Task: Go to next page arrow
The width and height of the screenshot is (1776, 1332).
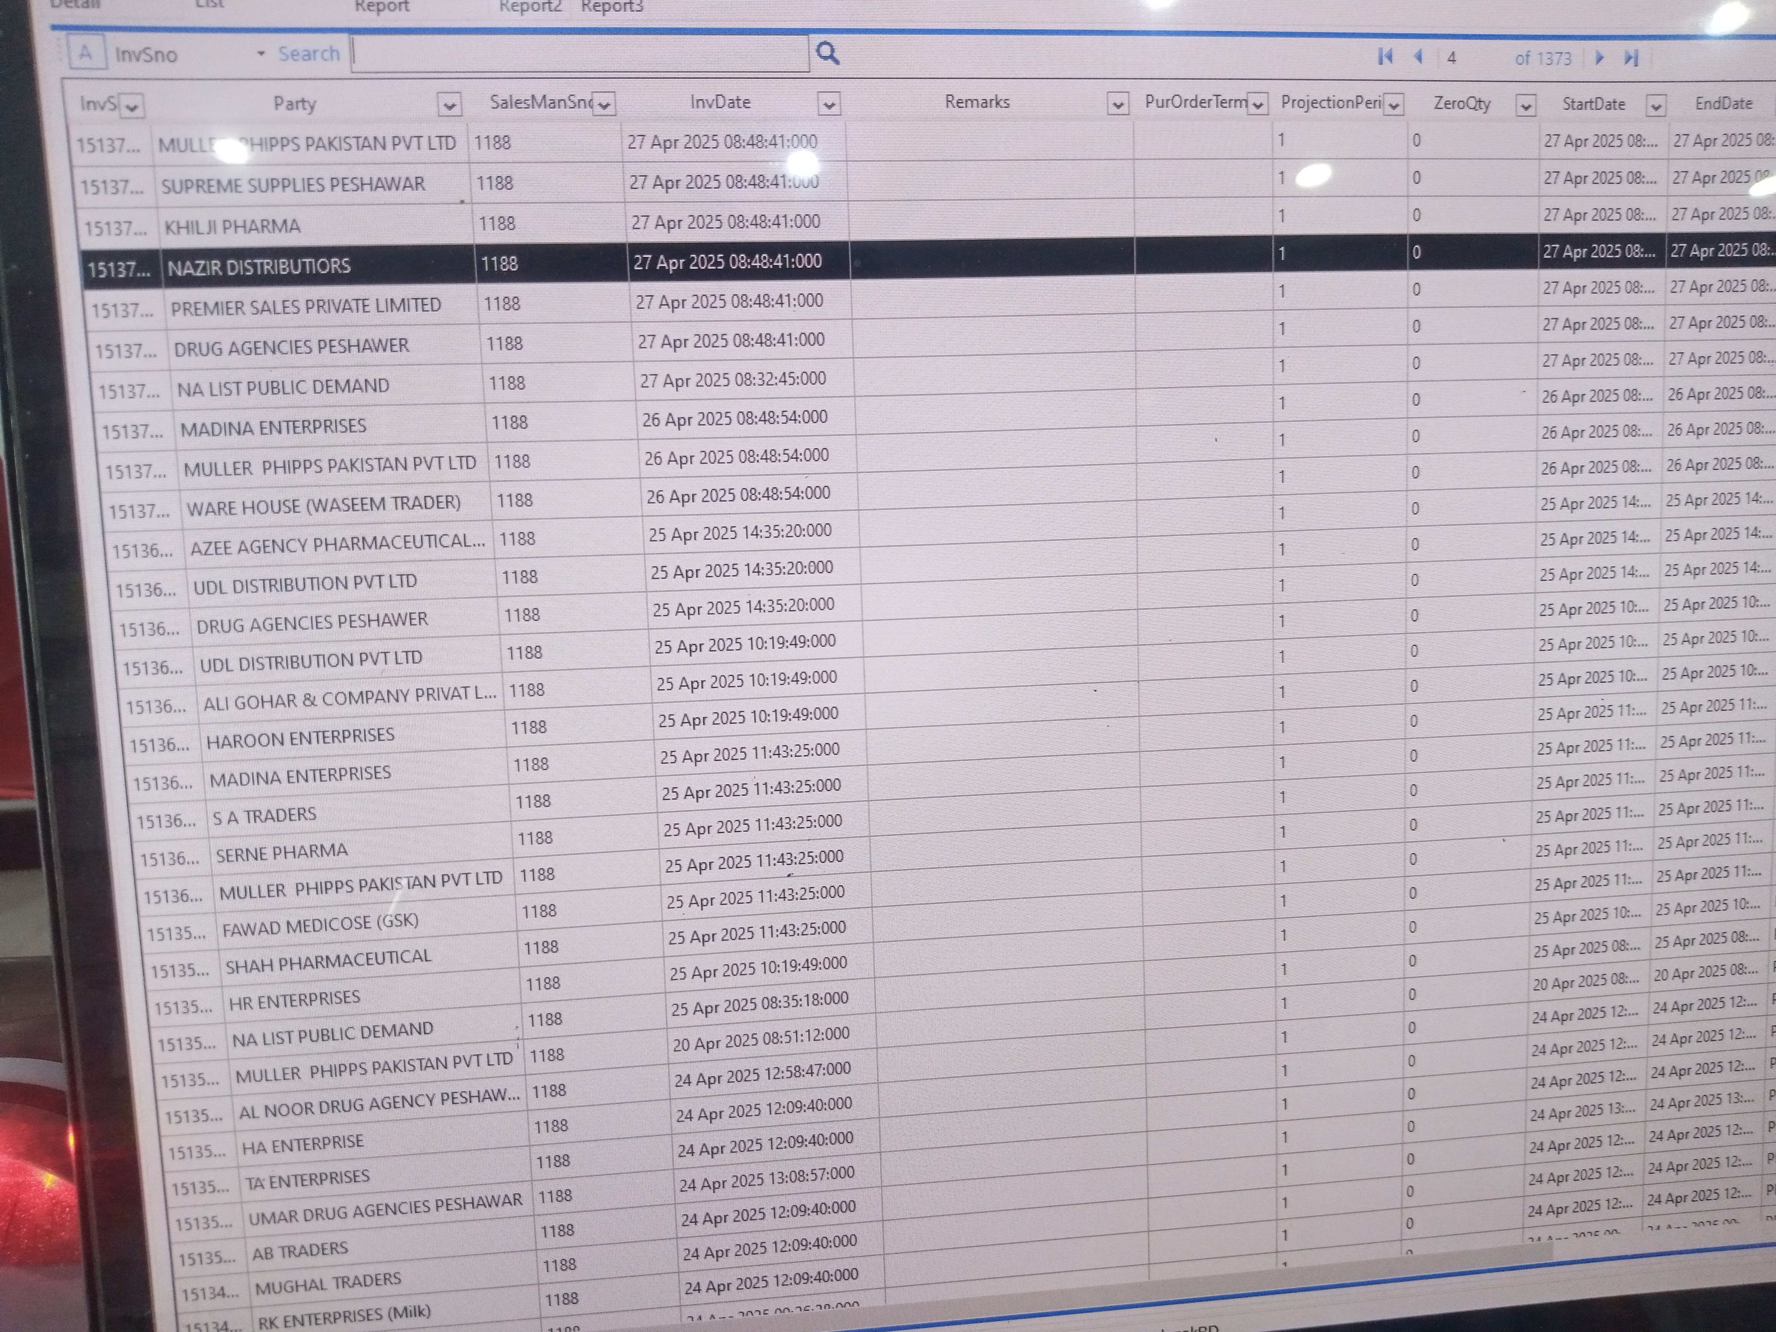Action: point(1599,58)
